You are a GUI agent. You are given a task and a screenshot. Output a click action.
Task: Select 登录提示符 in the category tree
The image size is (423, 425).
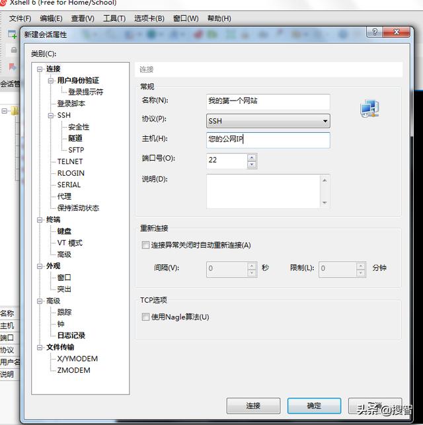click(x=86, y=92)
